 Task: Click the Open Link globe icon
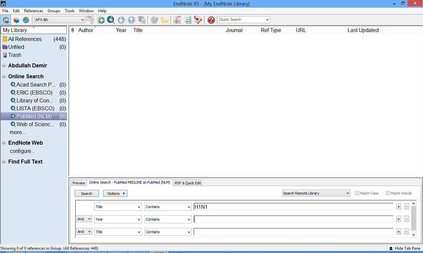154,20
